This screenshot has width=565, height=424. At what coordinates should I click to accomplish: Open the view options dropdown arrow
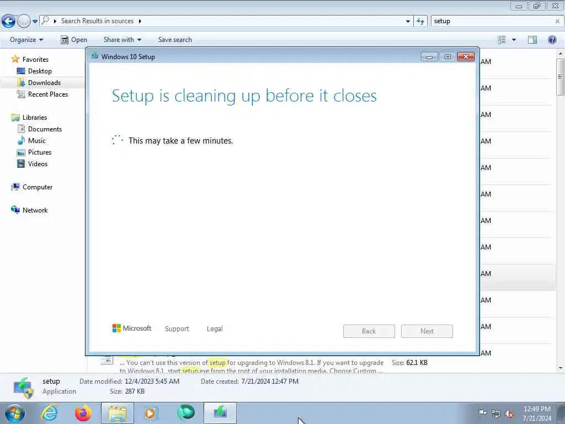[x=514, y=40]
